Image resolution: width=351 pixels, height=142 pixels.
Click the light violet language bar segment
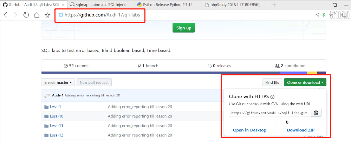tap(293, 73)
